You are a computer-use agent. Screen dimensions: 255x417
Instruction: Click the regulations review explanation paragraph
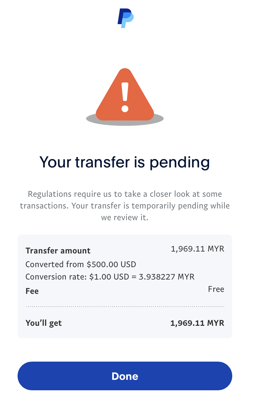(x=125, y=206)
